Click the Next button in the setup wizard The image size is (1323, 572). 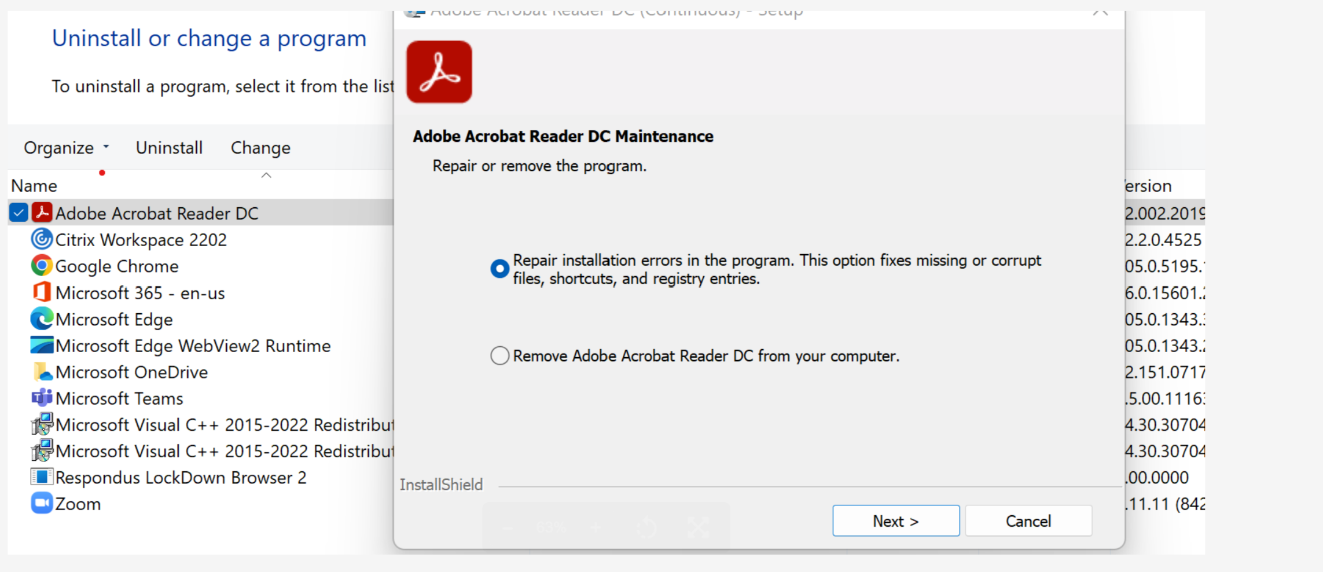[x=895, y=520]
